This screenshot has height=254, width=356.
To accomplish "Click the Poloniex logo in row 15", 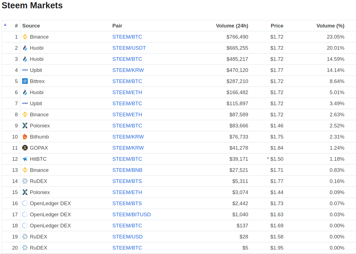I will click(x=25, y=192).
